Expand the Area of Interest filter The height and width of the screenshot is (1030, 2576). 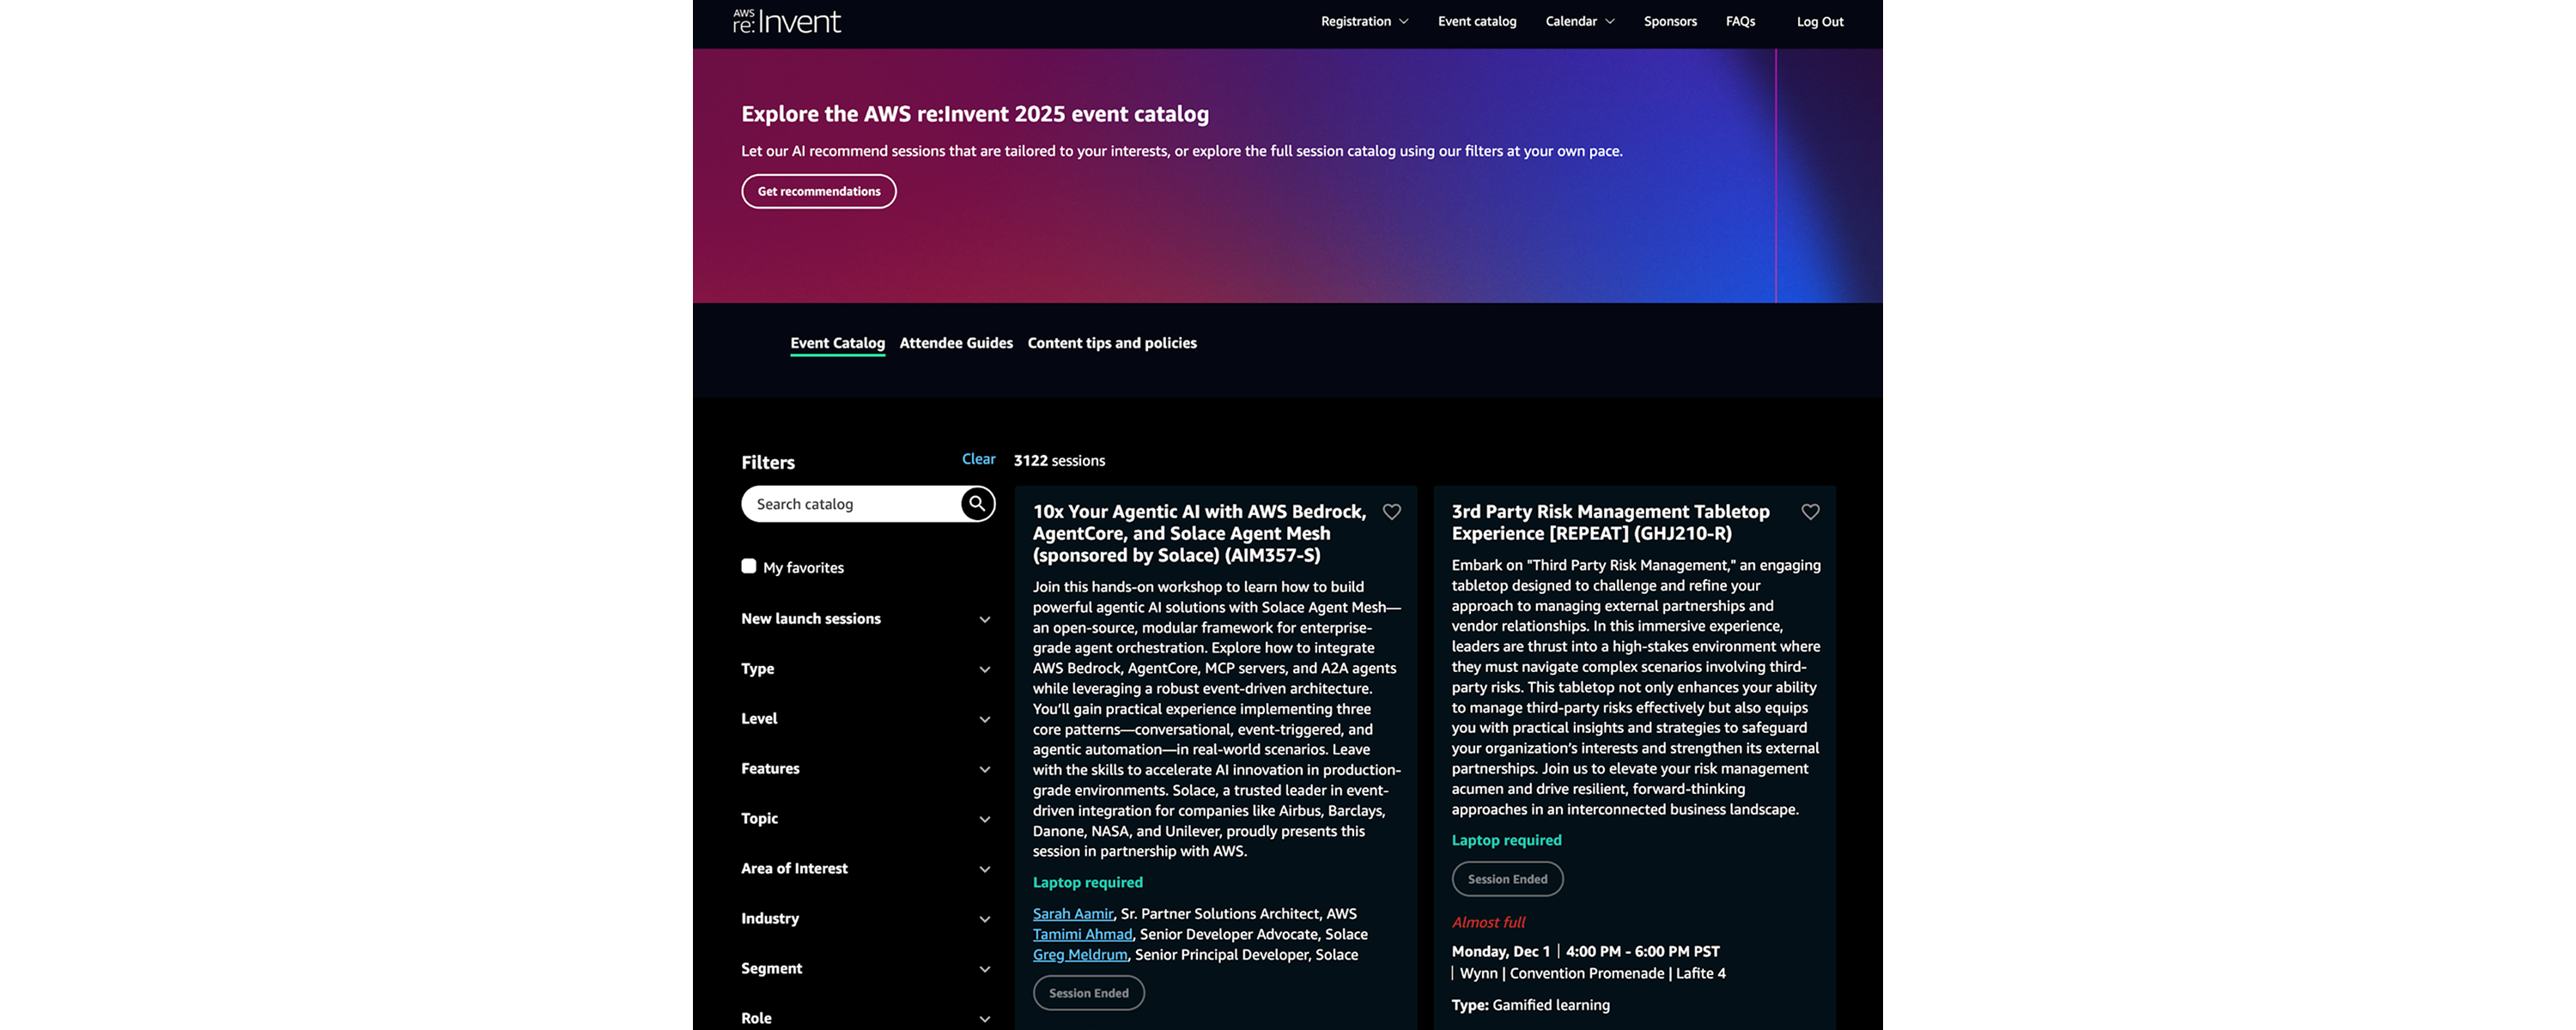(866, 869)
